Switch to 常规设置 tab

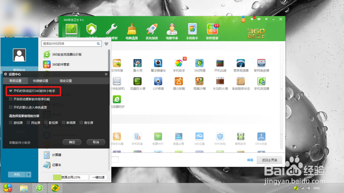coord(15,81)
